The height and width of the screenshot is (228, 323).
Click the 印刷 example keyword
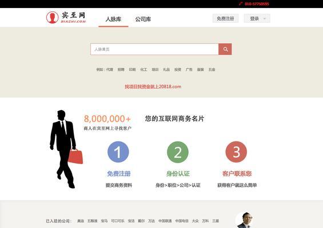coord(132,70)
